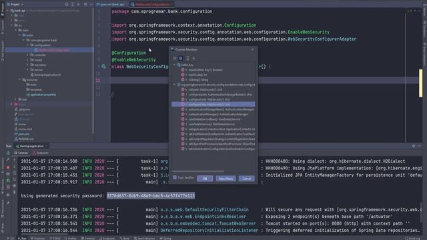427x240 pixels.
Task: Print the console output
Action: coord(15,186)
